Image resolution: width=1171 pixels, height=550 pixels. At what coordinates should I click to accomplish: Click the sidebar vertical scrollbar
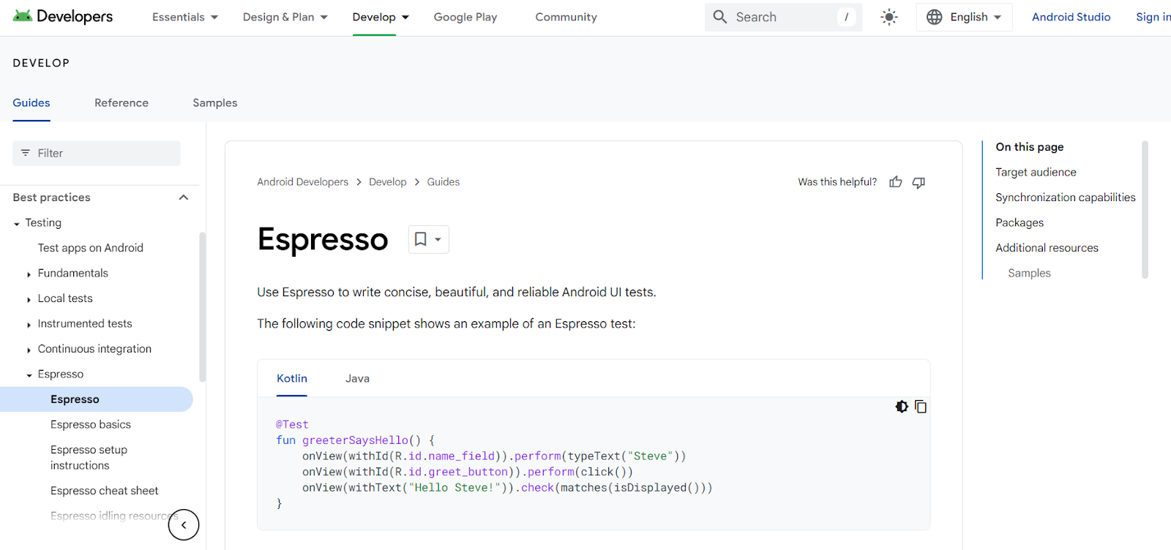202,307
